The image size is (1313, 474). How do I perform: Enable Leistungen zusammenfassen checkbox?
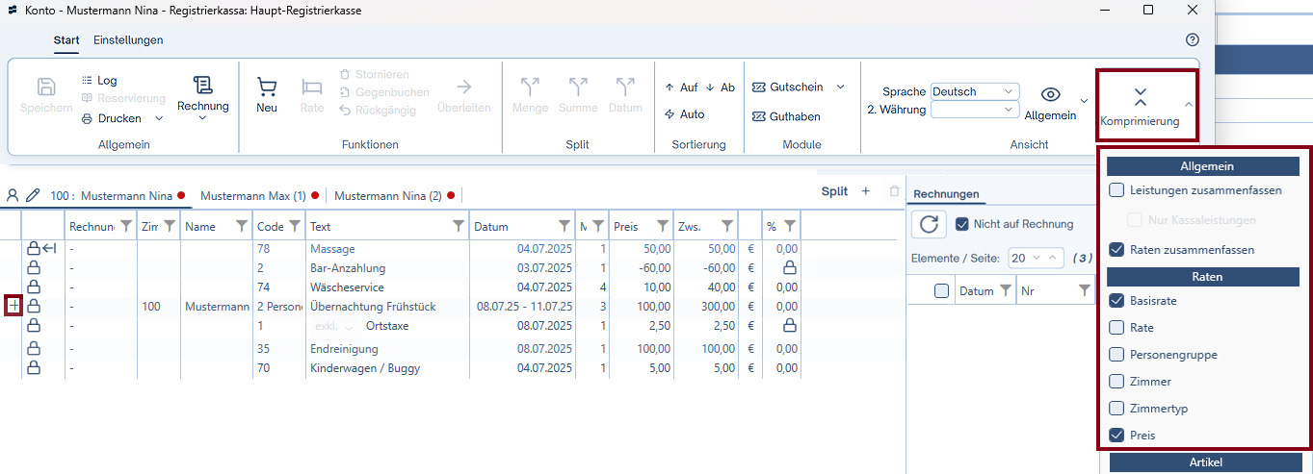pyautogui.click(x=1116, y=190)
